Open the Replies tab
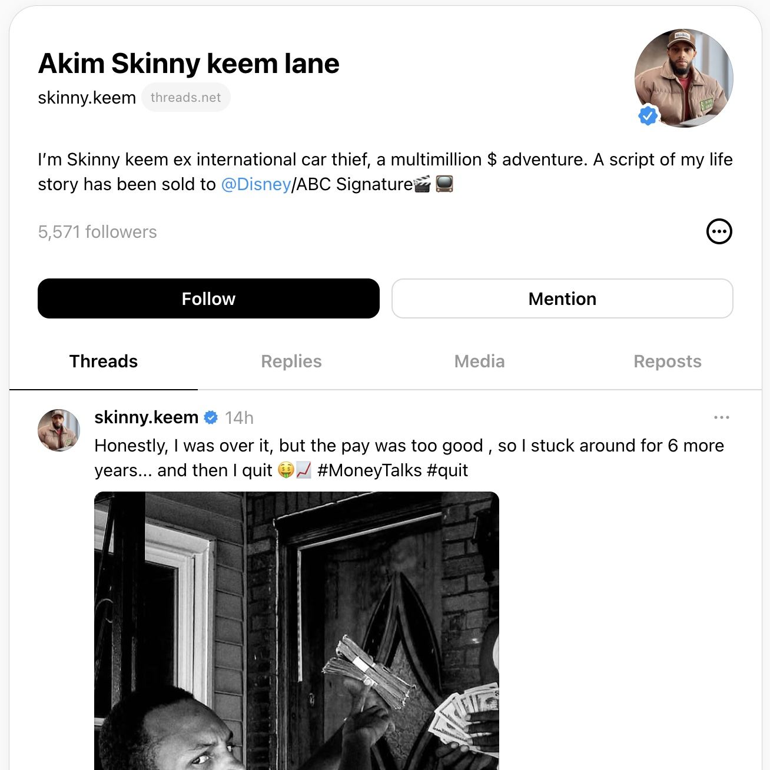 click(291, 361)
